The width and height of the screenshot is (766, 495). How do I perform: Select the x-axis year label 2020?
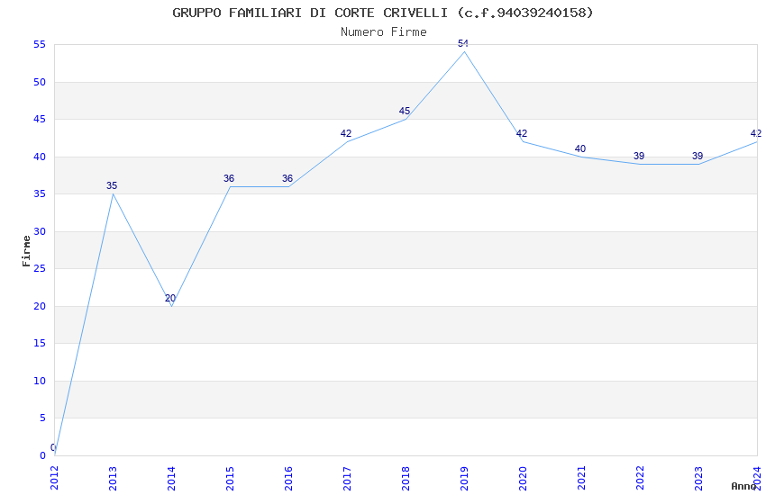(x=524, y=478)
